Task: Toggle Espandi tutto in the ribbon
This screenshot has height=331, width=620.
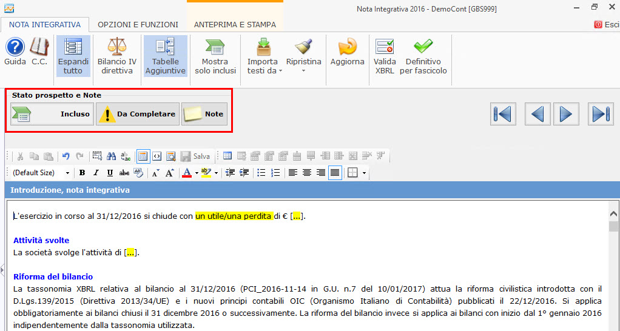Action: pos(73,56)
